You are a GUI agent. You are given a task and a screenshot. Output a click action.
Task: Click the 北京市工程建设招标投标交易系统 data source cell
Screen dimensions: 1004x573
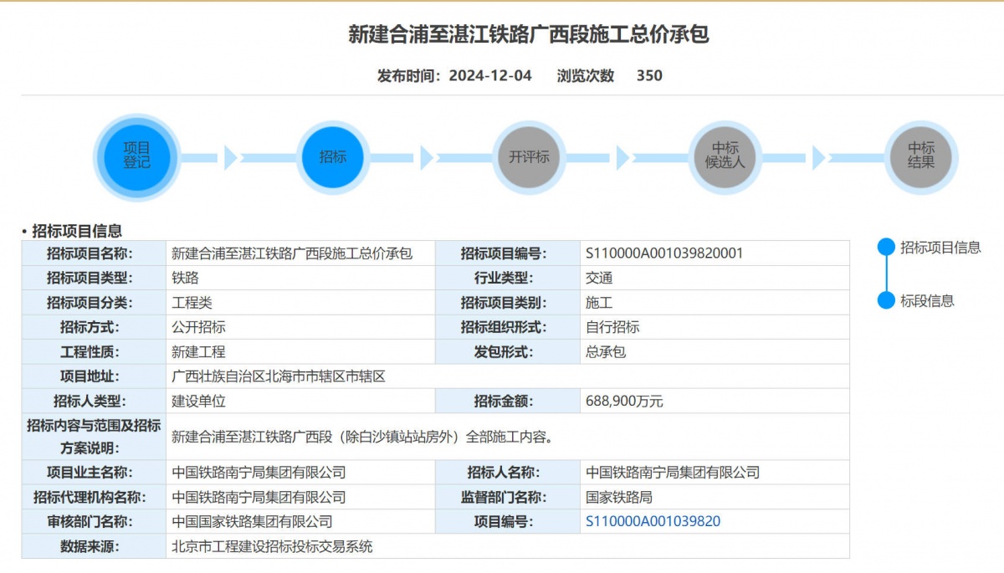pos(272,547)
